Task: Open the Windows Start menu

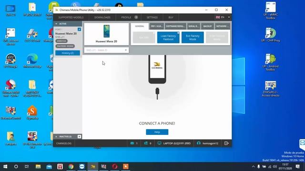Action: coord(5,167)
